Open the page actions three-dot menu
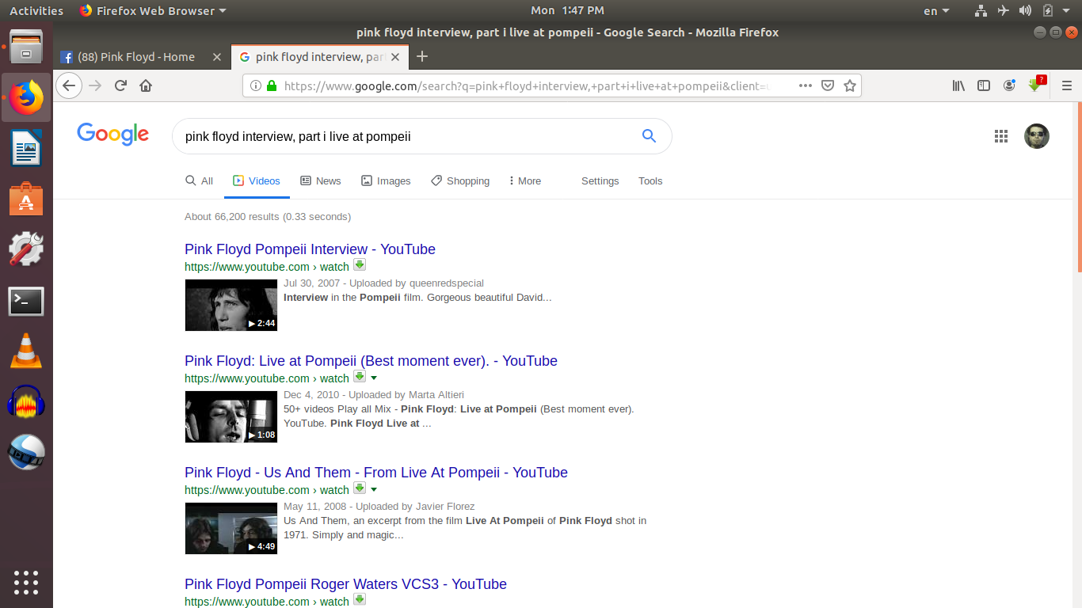The height and width of the screenshot is (608, 1082). (x=806, y=85)
